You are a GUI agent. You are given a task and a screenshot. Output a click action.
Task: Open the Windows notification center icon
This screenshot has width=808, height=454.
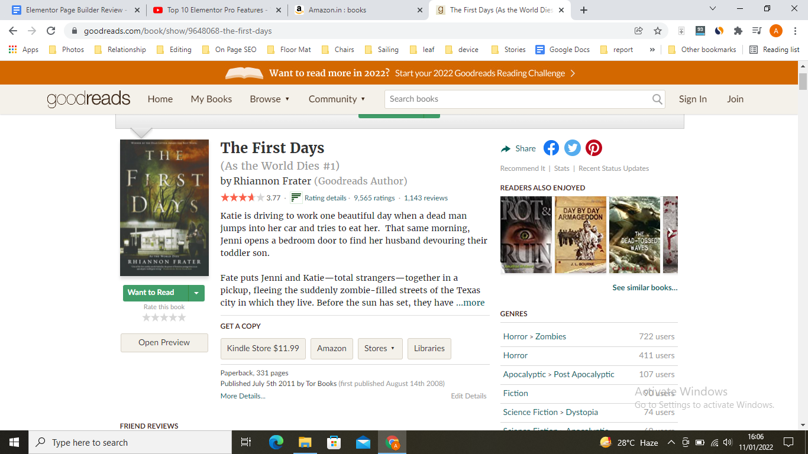click(788, 442)
